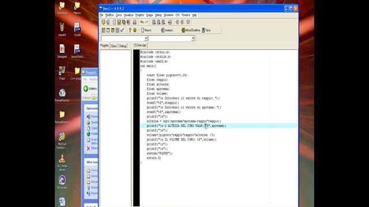This screenshot has height=207, width=369.
Task: Open the CVS menu
Action: (x=178, y=15)
